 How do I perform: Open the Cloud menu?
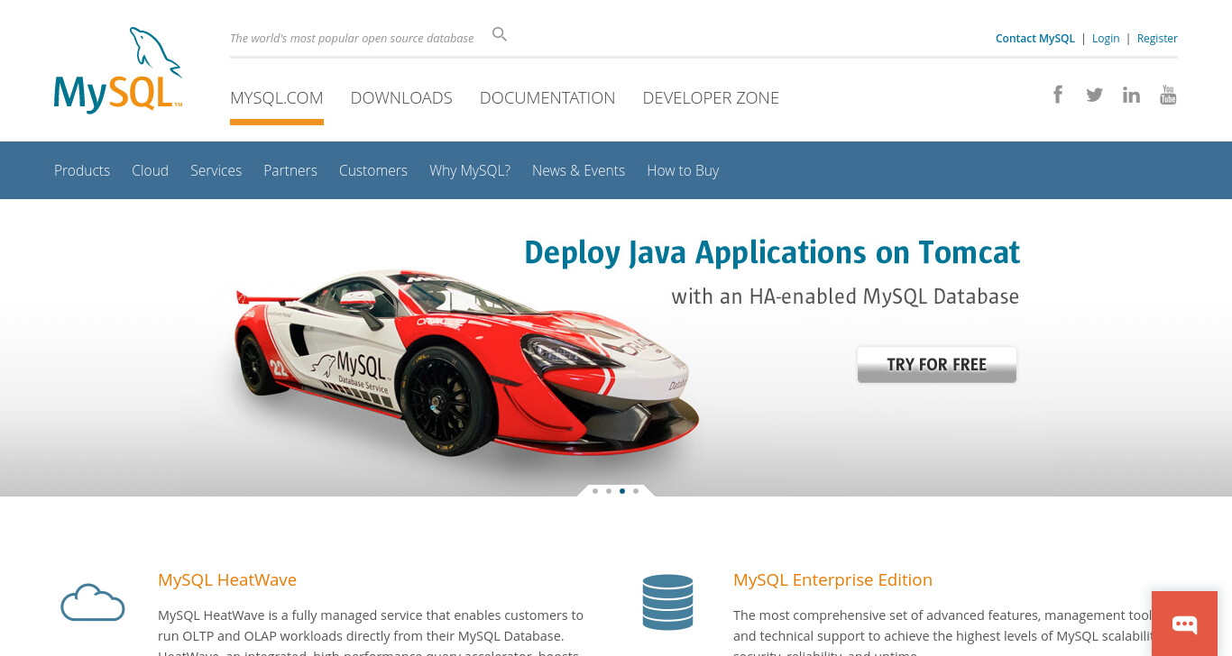(150, 170)
